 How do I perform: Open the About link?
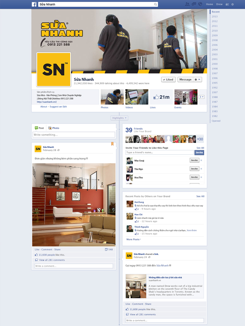click(44, 107)
